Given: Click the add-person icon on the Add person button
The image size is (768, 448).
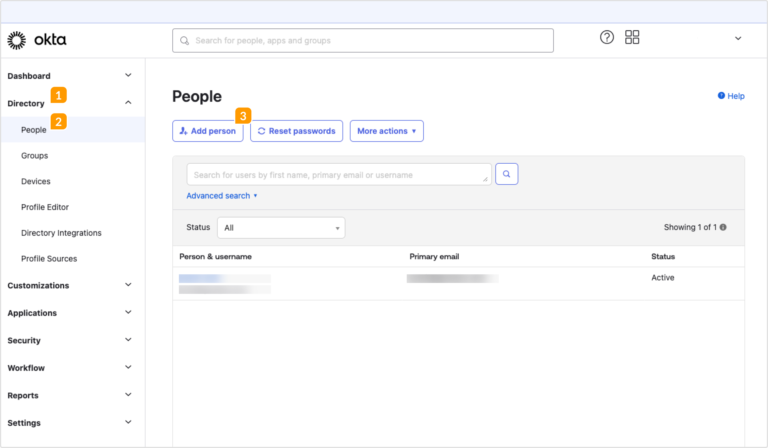Looking at the screenshot, I should [183, 131].
